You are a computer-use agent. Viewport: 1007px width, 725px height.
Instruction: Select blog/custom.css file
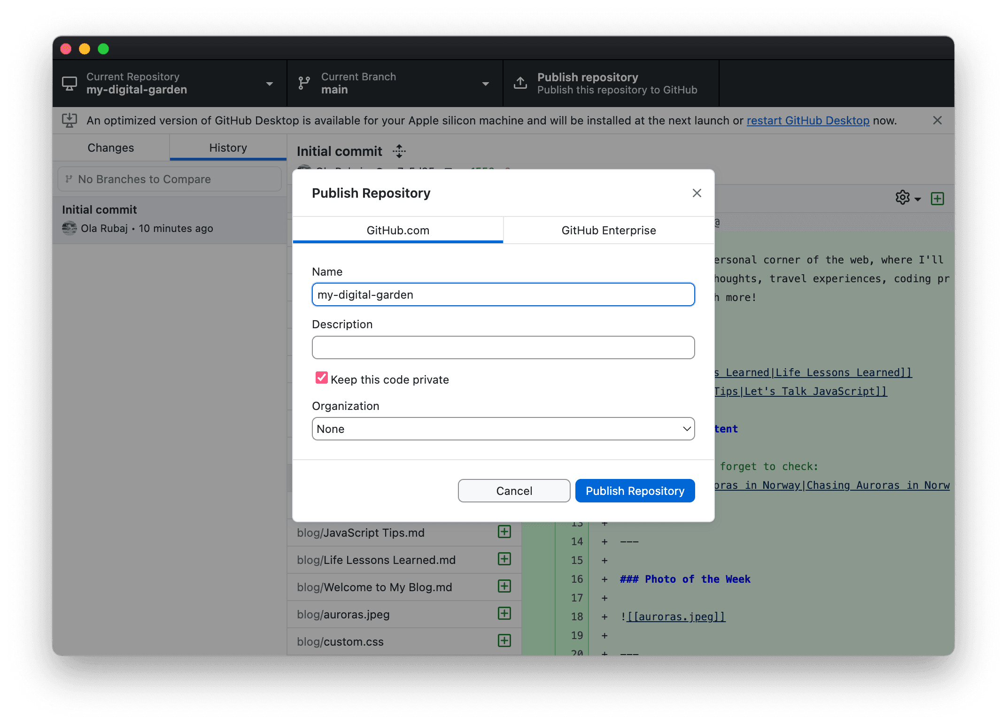(404, 641)
